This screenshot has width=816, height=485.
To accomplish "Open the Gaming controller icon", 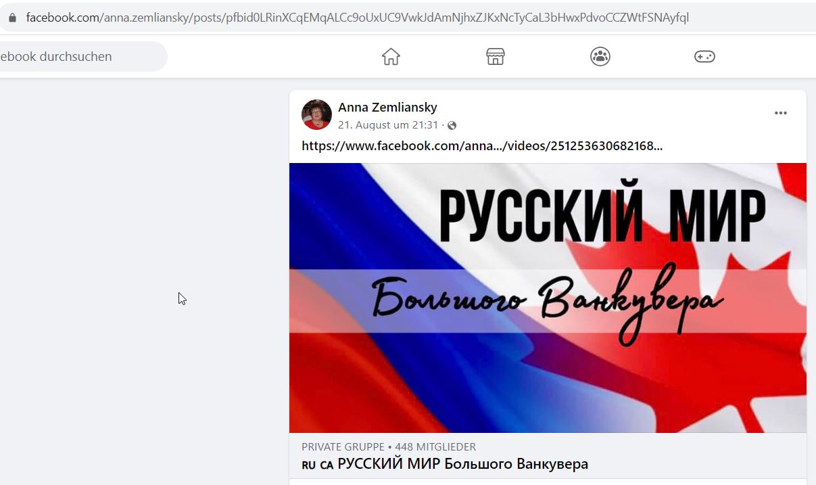I will (704, 57).
